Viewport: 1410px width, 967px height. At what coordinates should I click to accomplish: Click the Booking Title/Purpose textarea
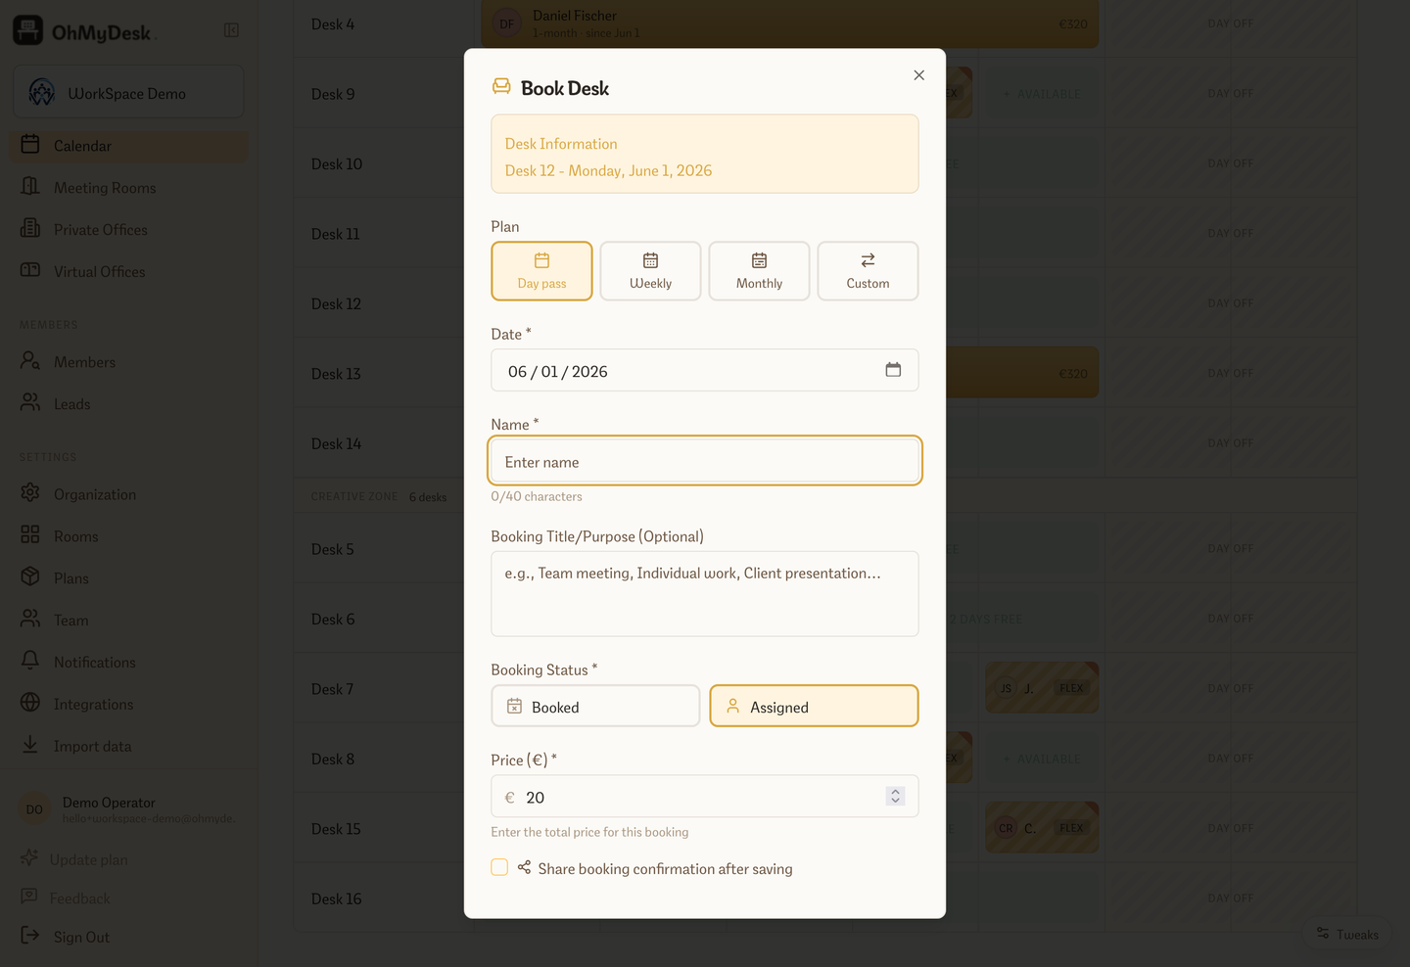[705, 594]
